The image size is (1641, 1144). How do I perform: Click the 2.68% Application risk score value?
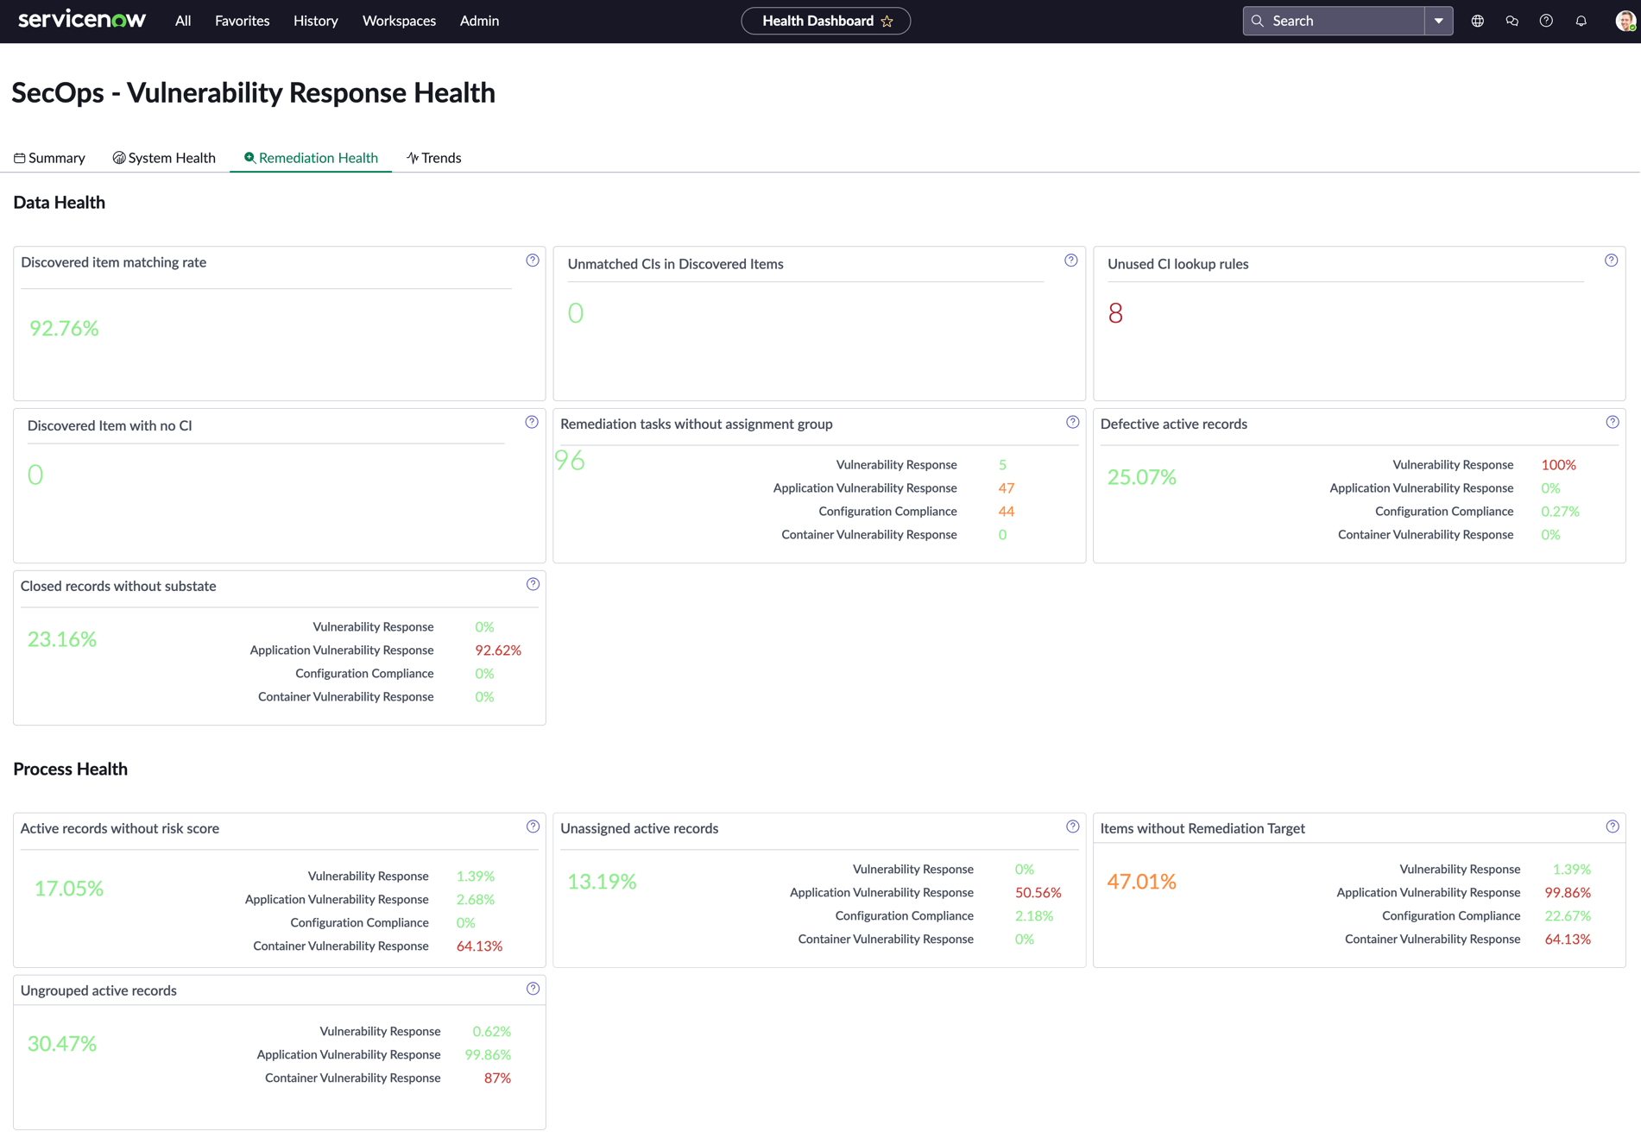[x=476, y=900]
